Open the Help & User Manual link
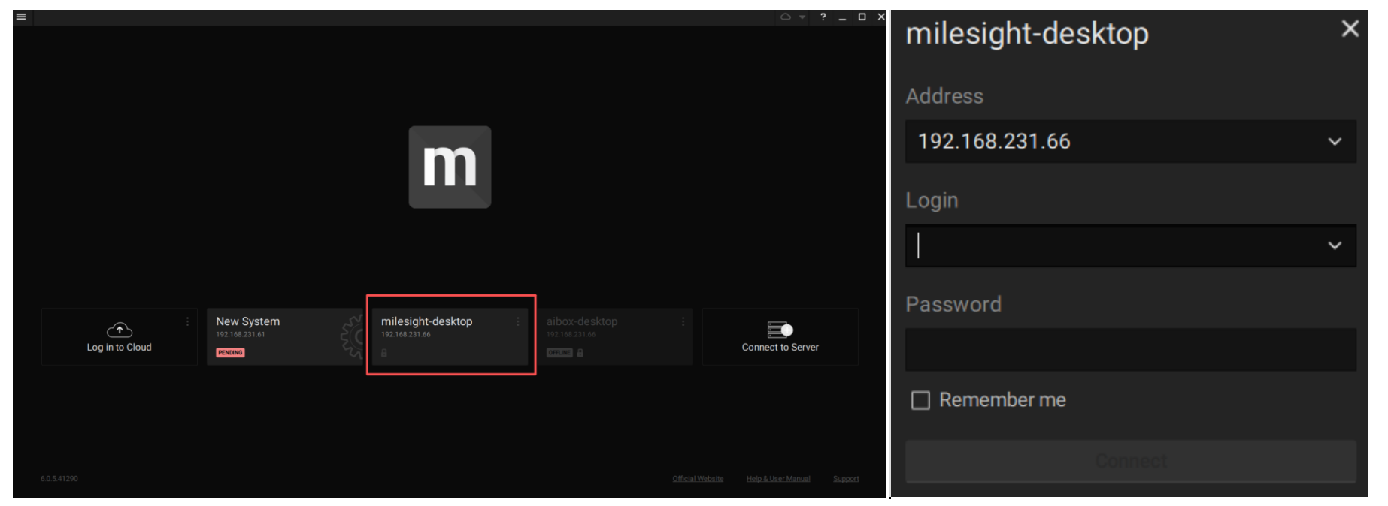The width and height of the screenshot is (1388, 506). 778,479
